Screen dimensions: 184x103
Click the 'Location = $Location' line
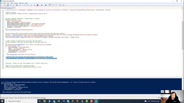point(14,27)
